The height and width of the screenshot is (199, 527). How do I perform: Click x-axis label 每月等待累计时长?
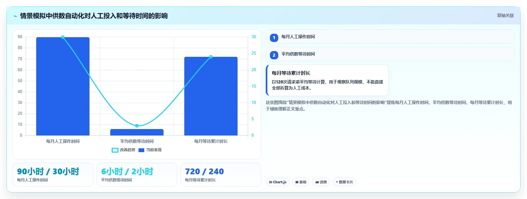click(211, 141)
